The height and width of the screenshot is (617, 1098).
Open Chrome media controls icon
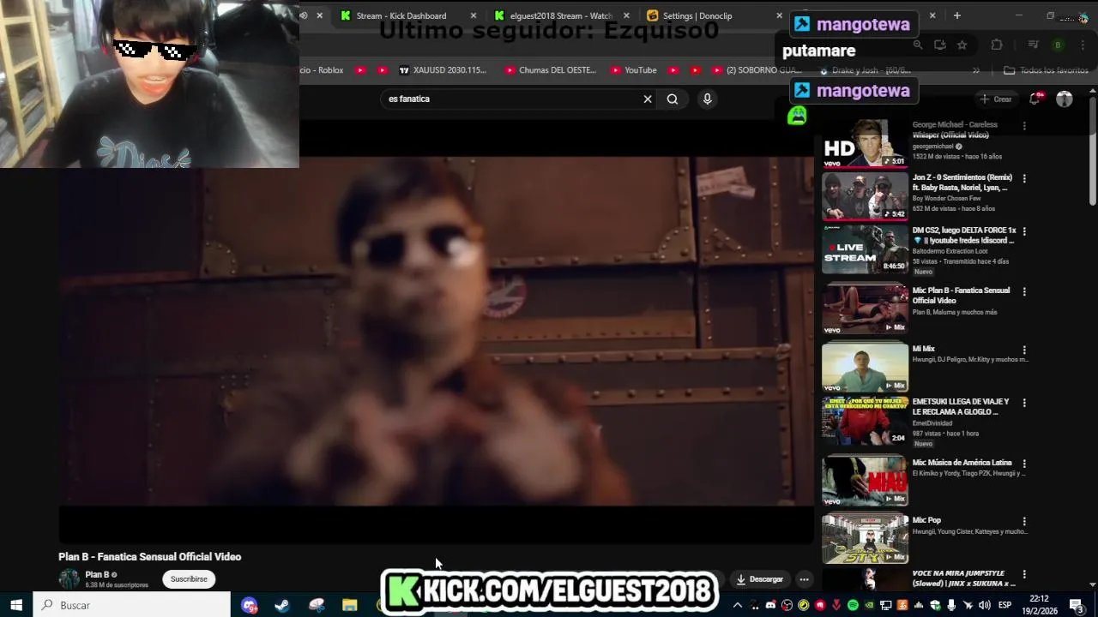[1033, 45]
